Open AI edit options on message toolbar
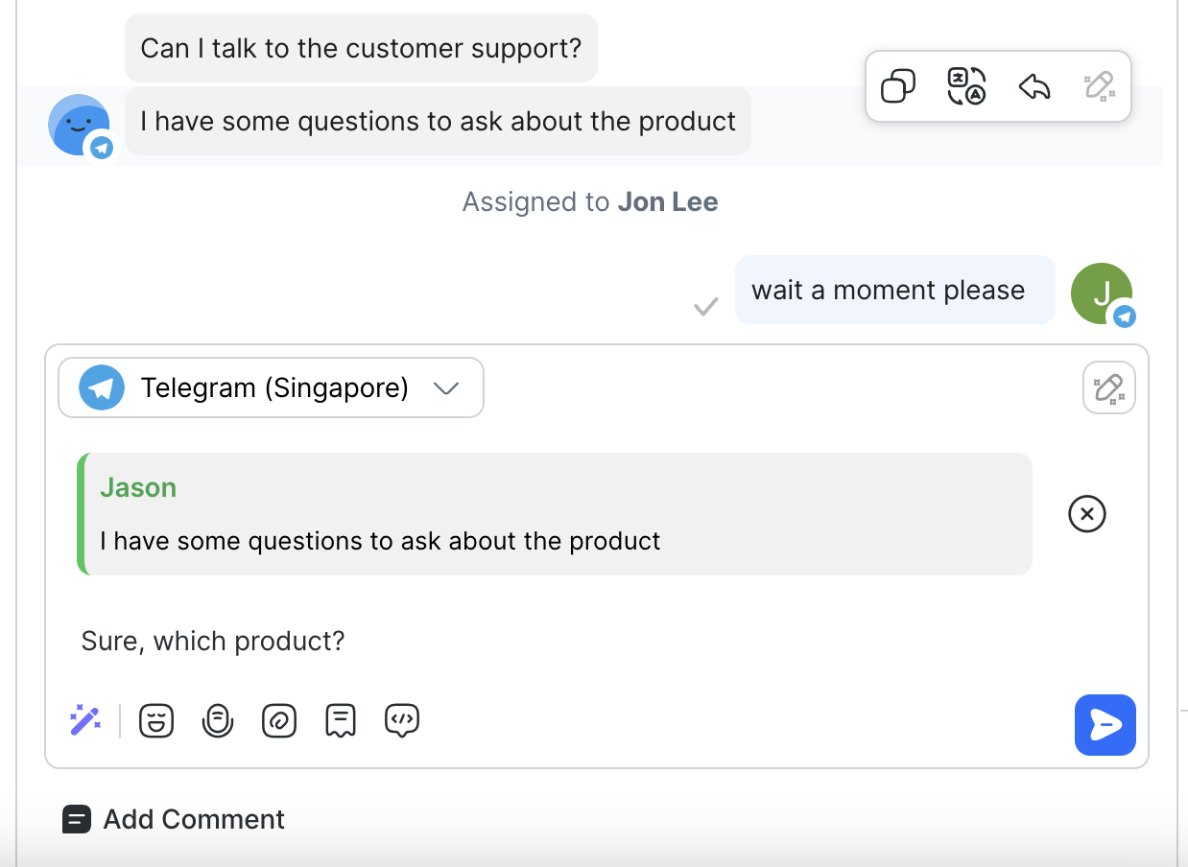The image size is (1188, 867). (x=1101, y=85)
